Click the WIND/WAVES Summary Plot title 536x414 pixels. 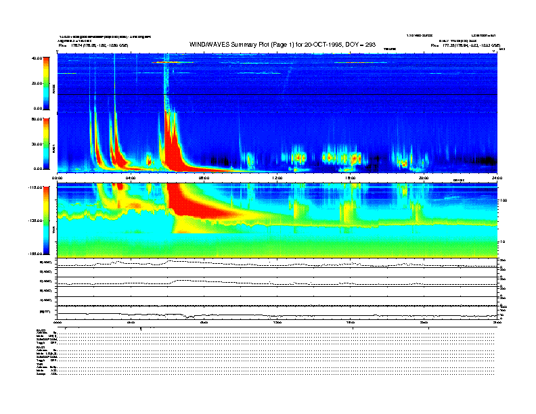pyautogui.click(x=282, y=45)
